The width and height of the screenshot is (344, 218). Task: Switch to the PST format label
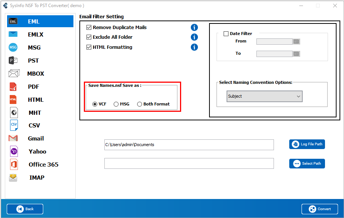tap(33, 60)
